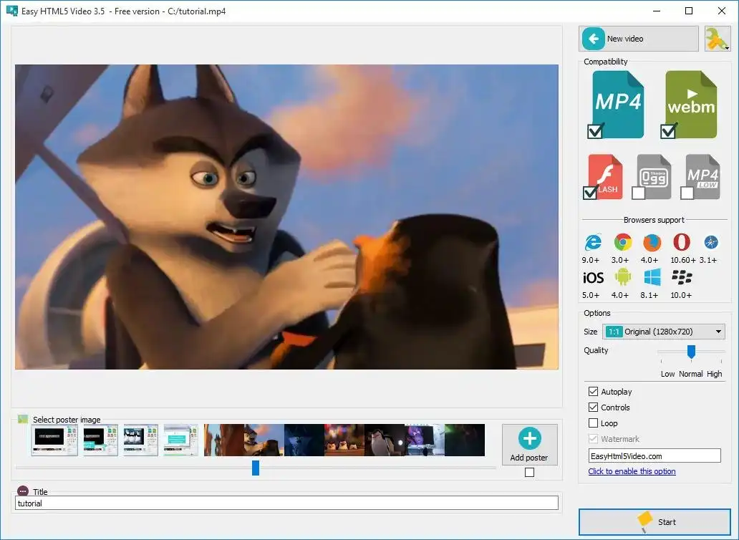Set quality to Low label

[x=667, y=374]
